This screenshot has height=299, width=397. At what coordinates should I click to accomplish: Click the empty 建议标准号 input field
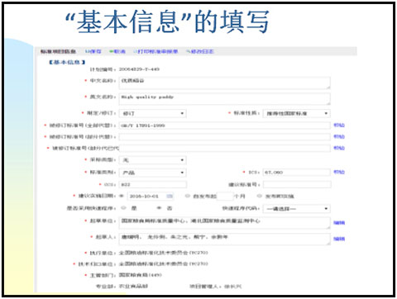pyautogui.click(x=297, y=184)
